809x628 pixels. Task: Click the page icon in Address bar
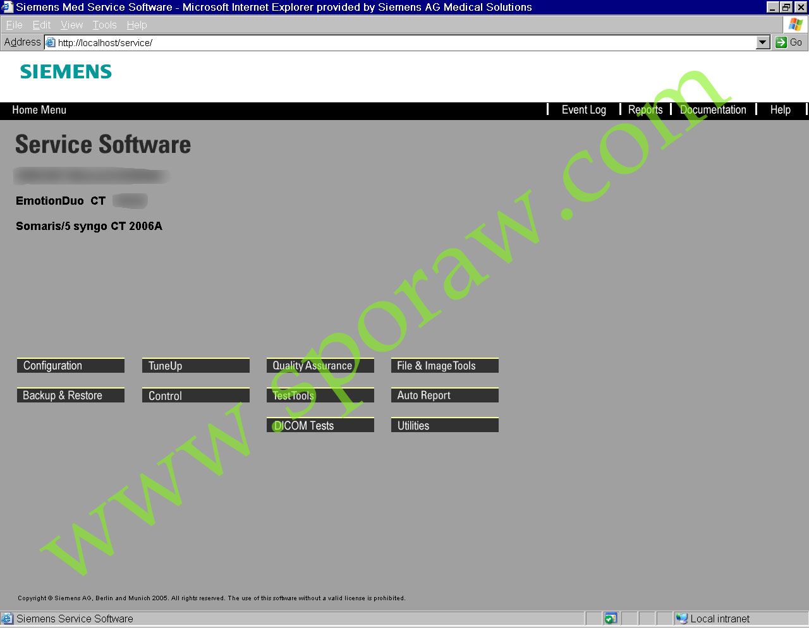coord(51,42)
